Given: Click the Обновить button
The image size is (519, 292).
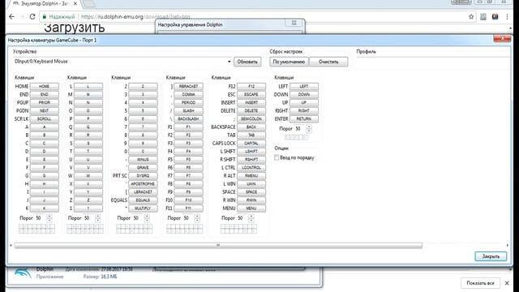Looking at the screenshot, I should (247, 62).
